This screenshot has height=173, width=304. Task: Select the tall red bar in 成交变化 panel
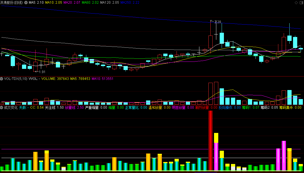211,141
